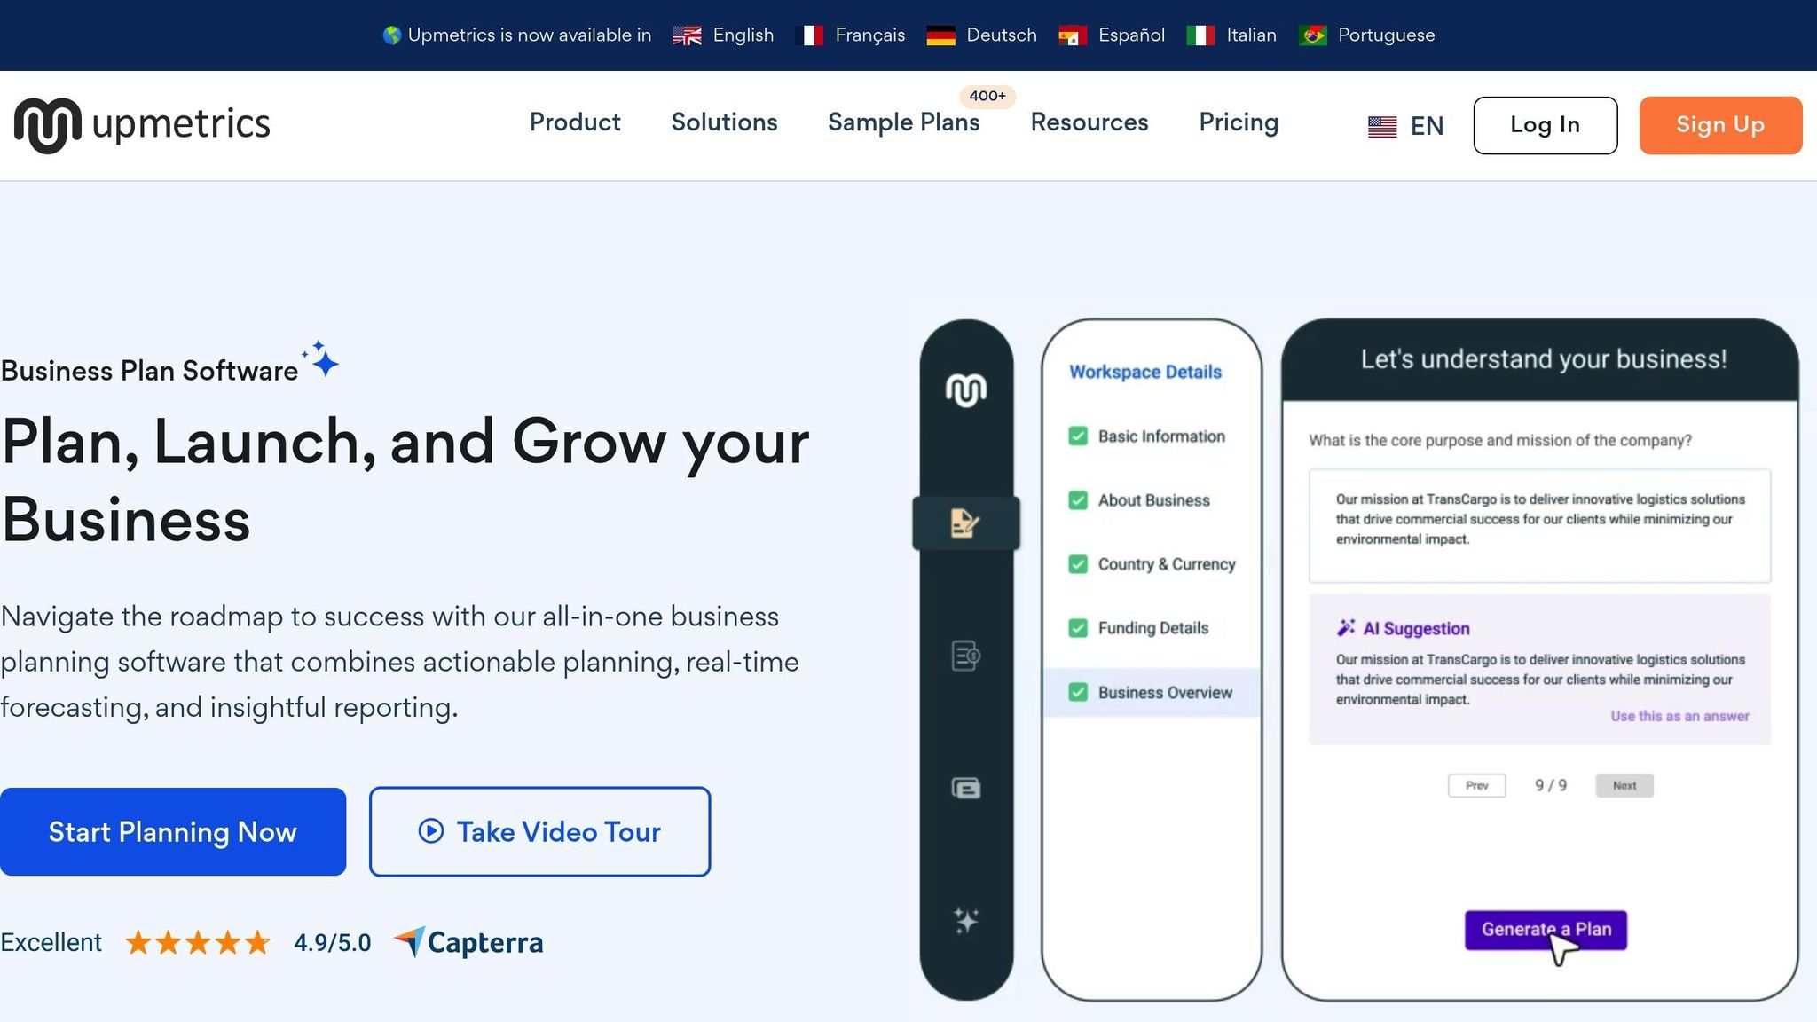Click the Take Video Tour button
Image resolution: width=1817 pixels, height=1022 pixels.
tap(539, 832)
